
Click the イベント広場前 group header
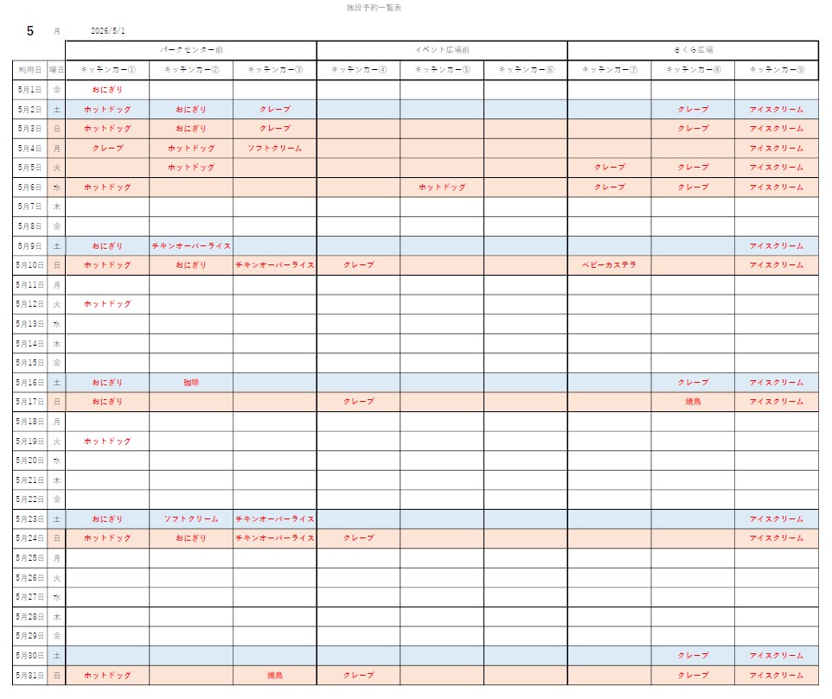point(442,50)
